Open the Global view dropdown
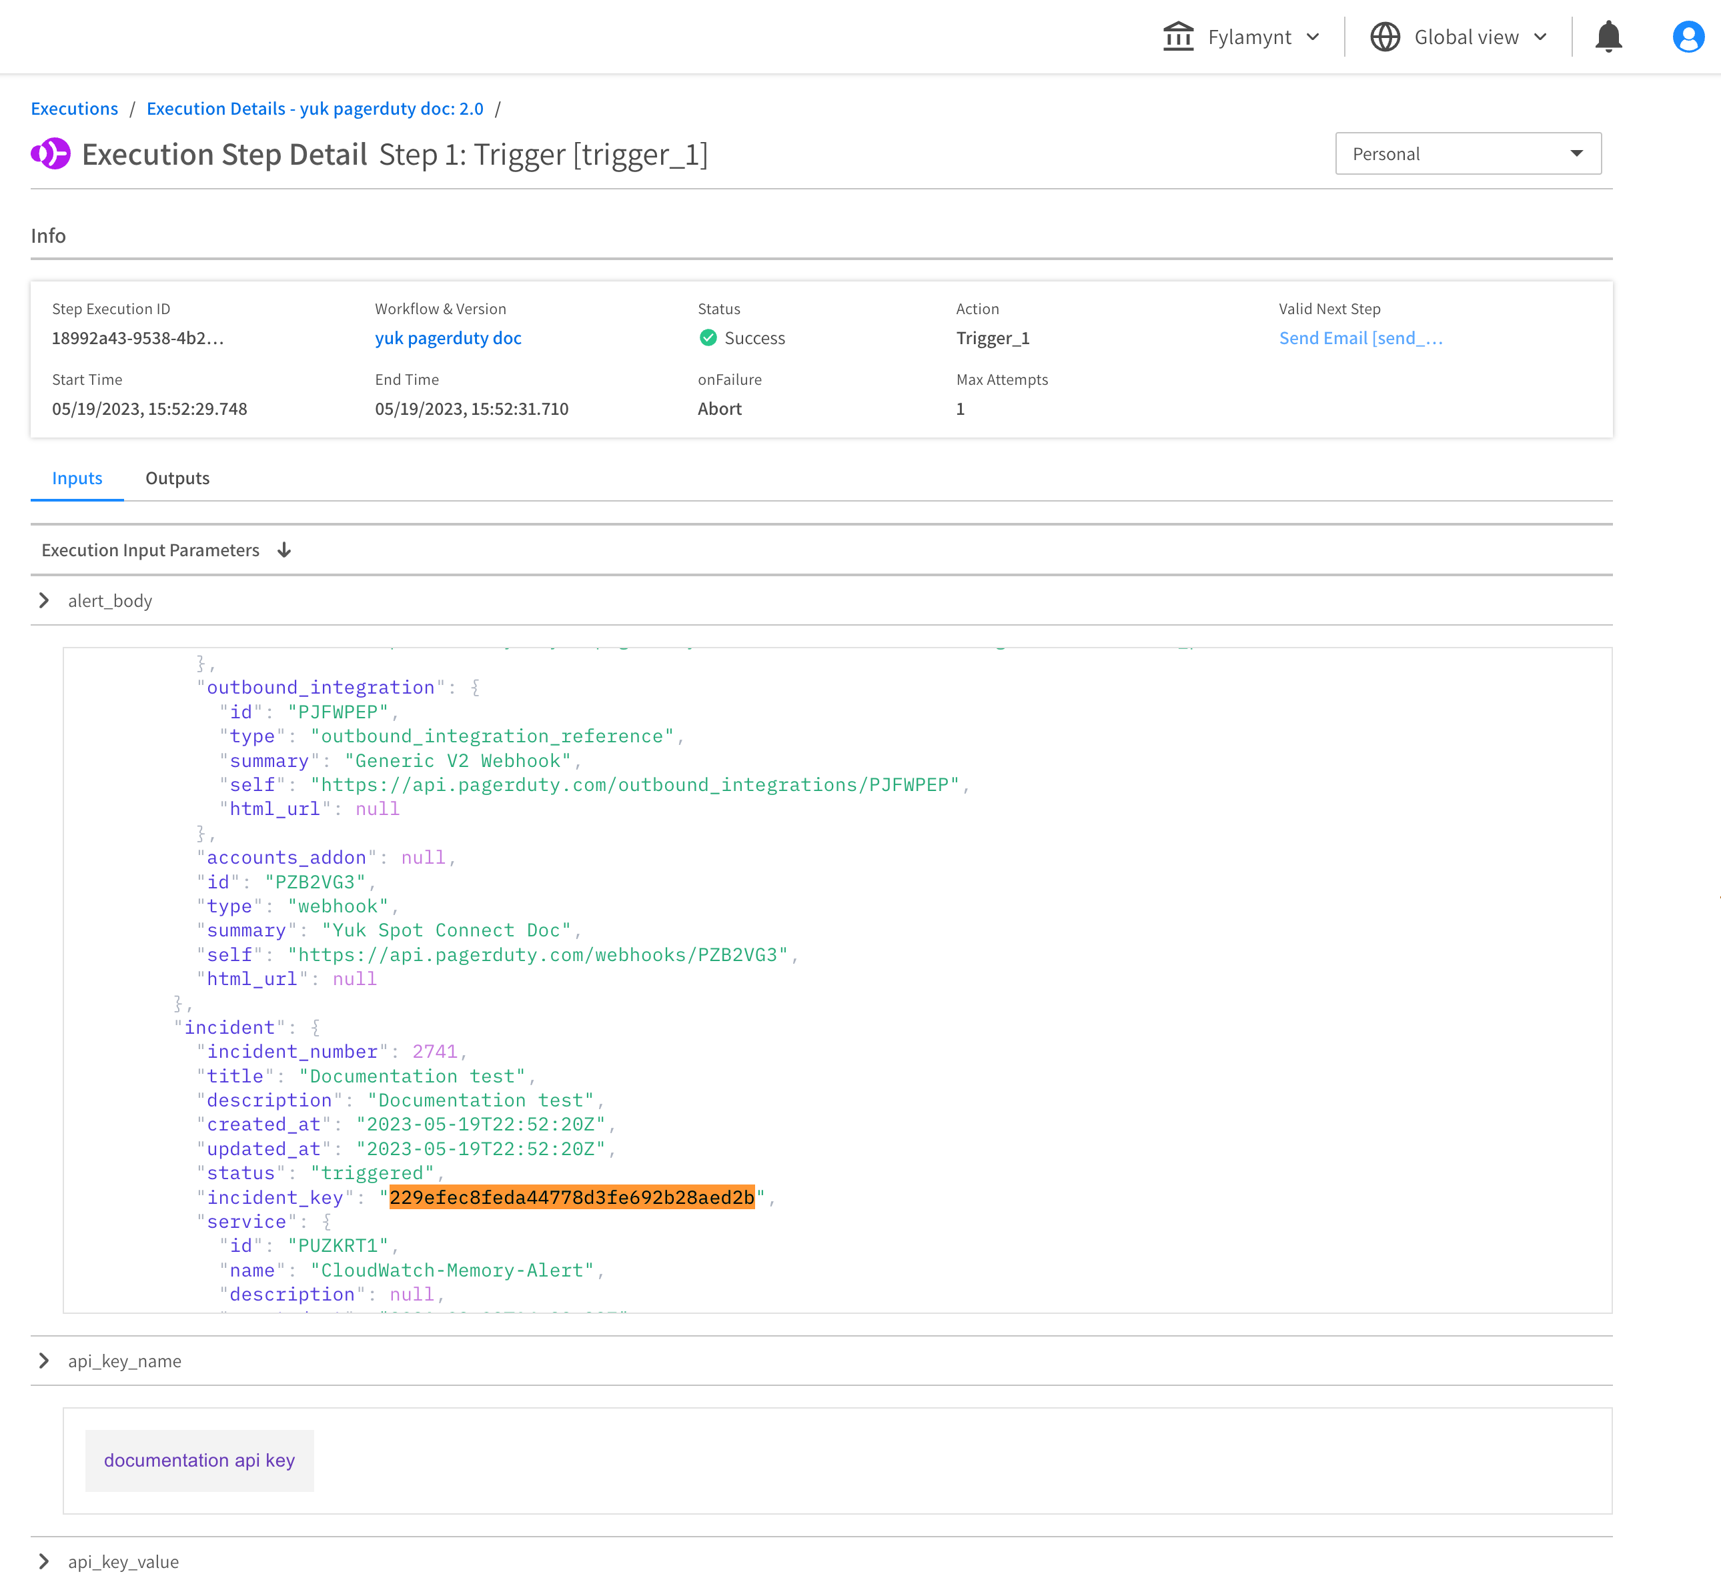 [1466, 37]
